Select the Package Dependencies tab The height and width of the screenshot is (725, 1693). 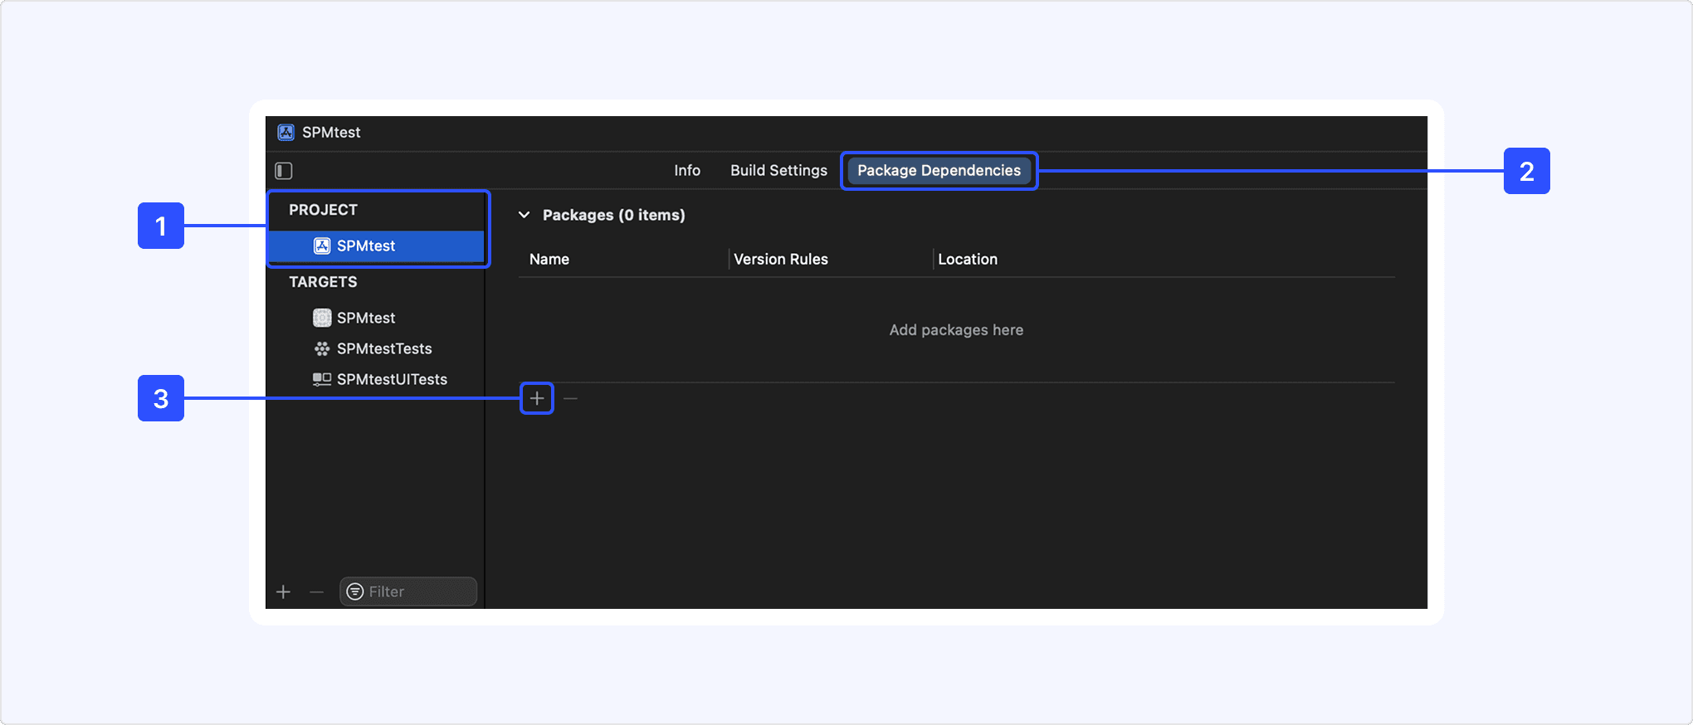point(939,171)
